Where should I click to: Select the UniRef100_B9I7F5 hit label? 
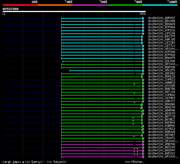click(161, 37)
